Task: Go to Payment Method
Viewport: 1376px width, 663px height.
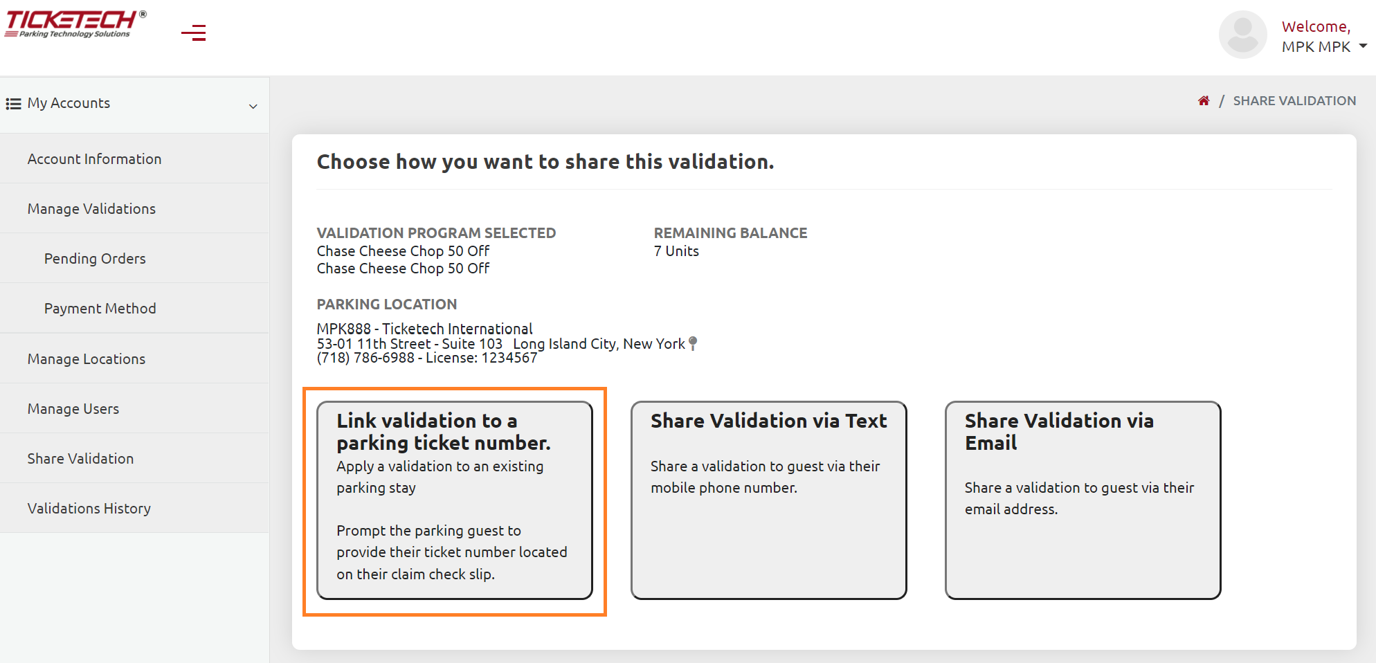Action: pyautogui.click(x=134, y=308)
